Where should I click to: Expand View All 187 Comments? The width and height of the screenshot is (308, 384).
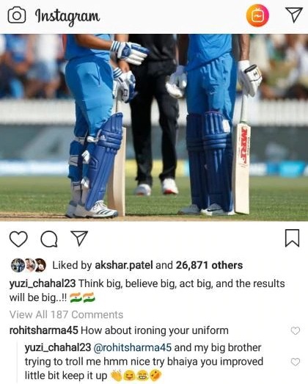coord(66,315)
